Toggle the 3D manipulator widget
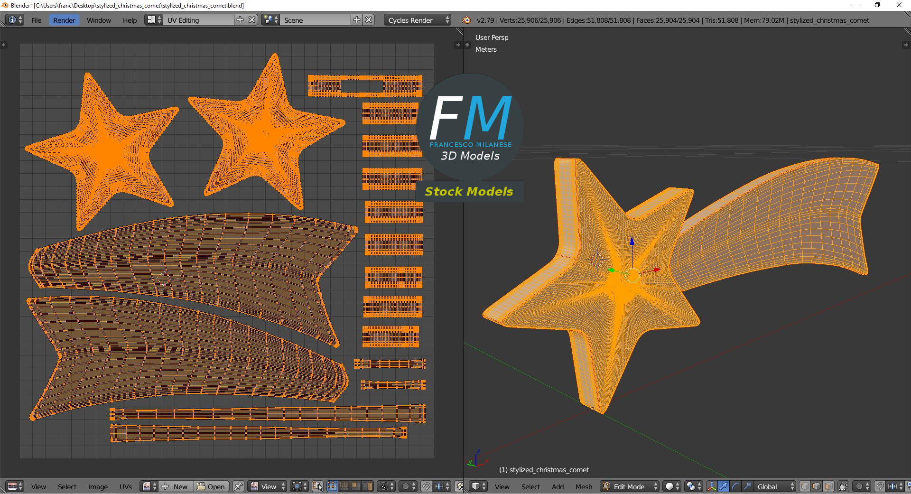 coord(712,486)
